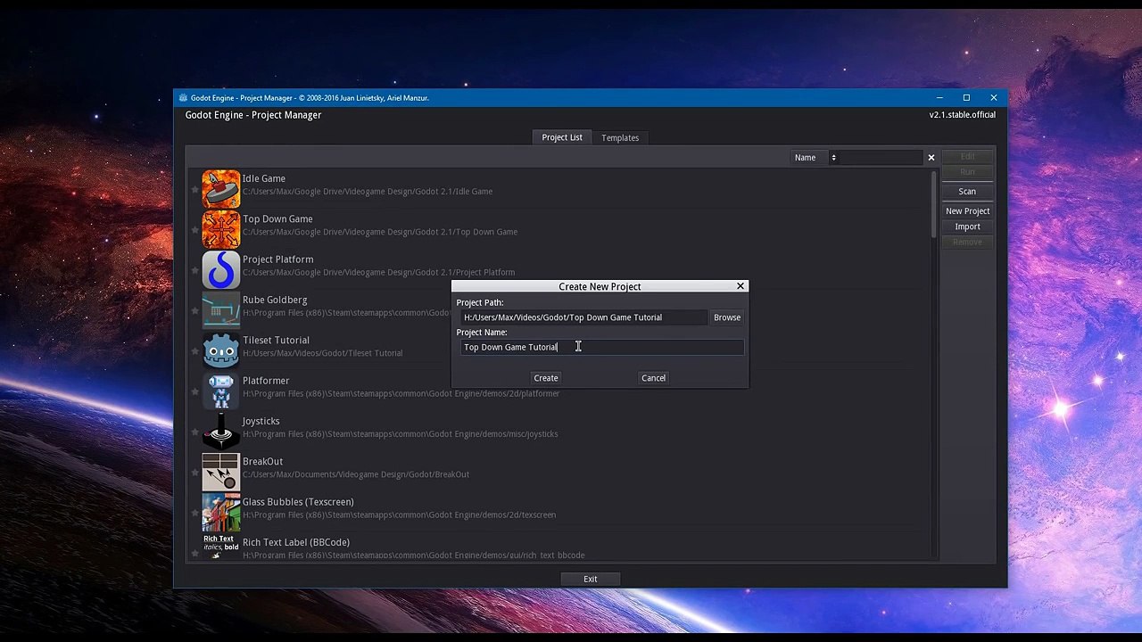The width and height of the screenshot is (1142, 642).
Task: Click the BreakOut project icon
Action: 220,472
